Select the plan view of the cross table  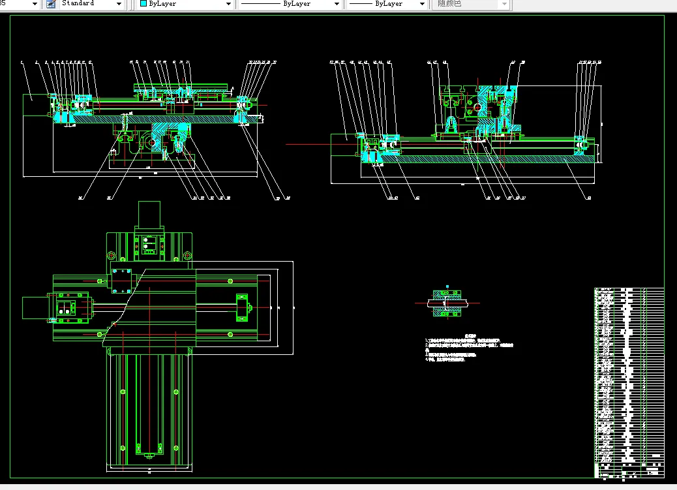click(x=158, y=337)
